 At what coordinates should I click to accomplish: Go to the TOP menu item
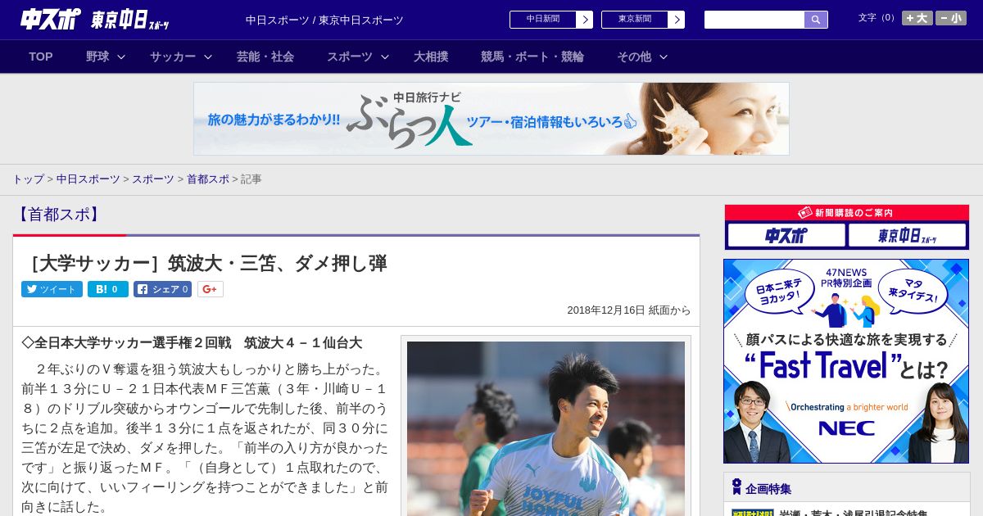pyautogui.click(x=41, y=57)
